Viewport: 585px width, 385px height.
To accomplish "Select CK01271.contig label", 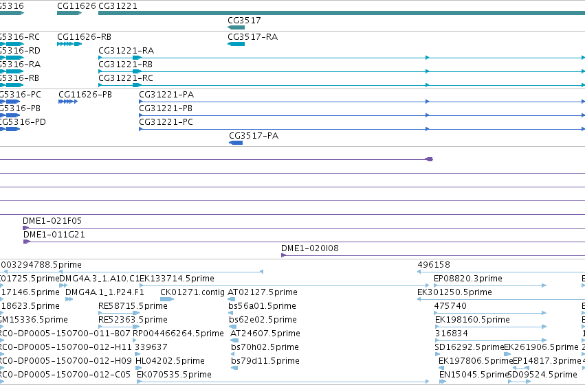I will coord(192,292).
